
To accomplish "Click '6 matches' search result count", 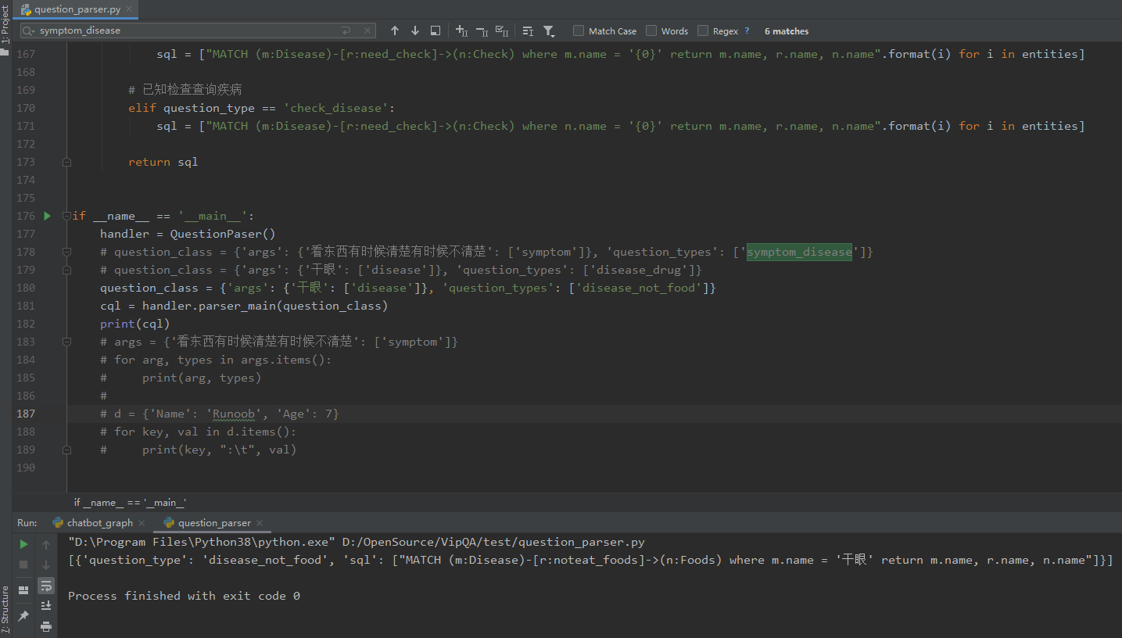I will click(x=787, y=31).
